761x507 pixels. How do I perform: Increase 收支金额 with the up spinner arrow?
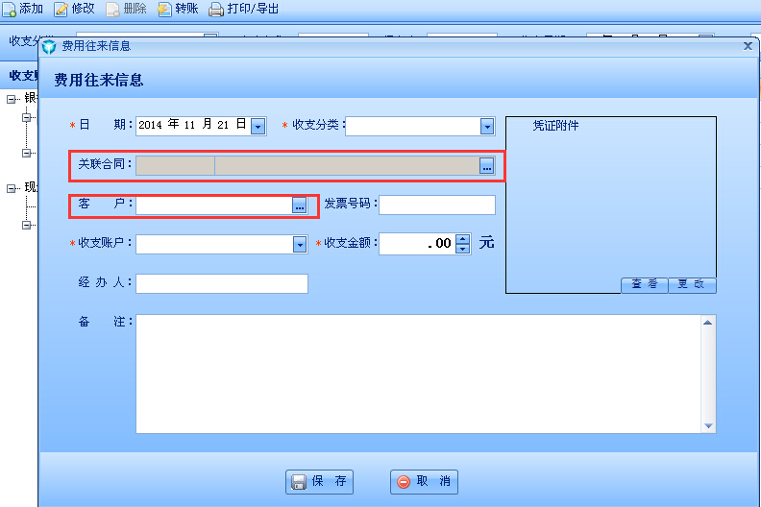coord(462,239)
